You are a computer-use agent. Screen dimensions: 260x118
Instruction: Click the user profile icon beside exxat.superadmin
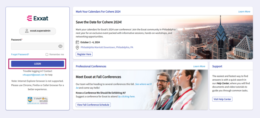pyautogui.click(x=27, y=31)
